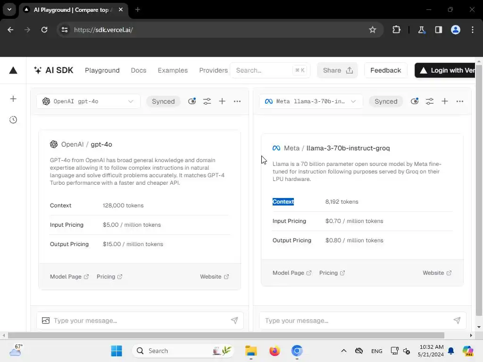Go back in browser history
The width and height of the screenshot is (483, 362).
tap(10, 30)
